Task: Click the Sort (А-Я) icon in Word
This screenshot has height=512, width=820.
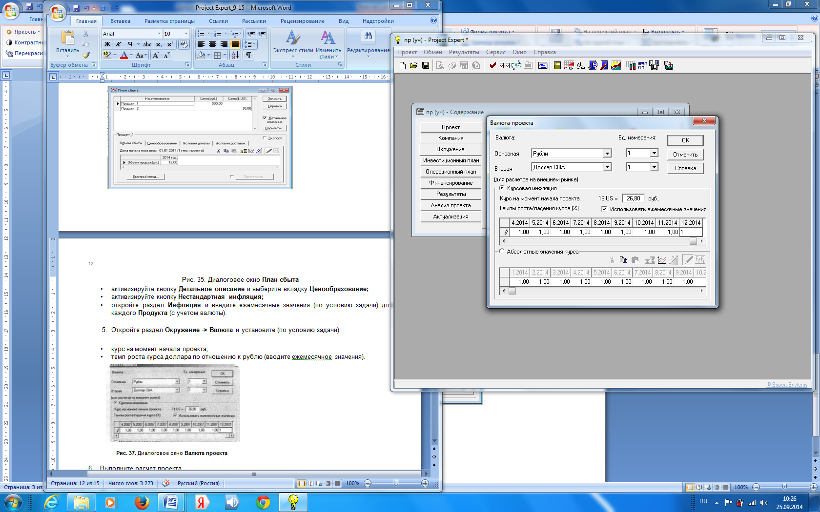Action: [x=235, y=55]
